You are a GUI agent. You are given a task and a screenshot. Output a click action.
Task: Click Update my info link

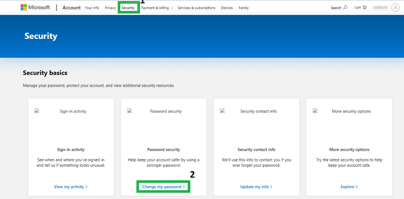256,187
